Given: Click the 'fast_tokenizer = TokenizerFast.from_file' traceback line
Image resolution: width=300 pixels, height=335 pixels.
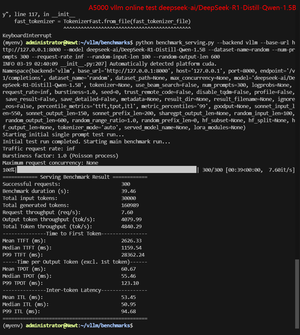Looking at the screenshot, I should click(102, 21).
